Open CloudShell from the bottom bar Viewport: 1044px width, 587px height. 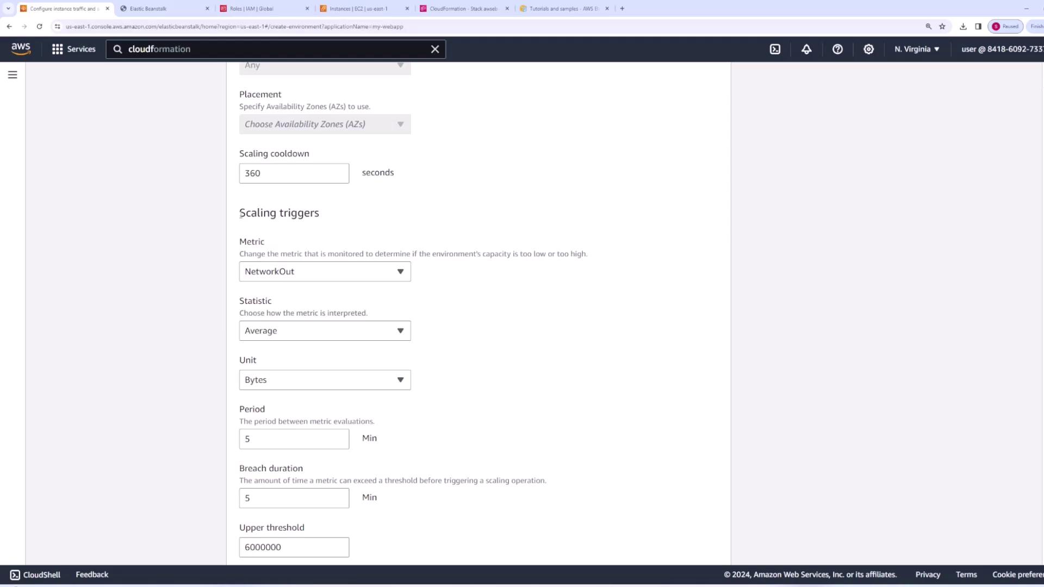coord(35,574)
